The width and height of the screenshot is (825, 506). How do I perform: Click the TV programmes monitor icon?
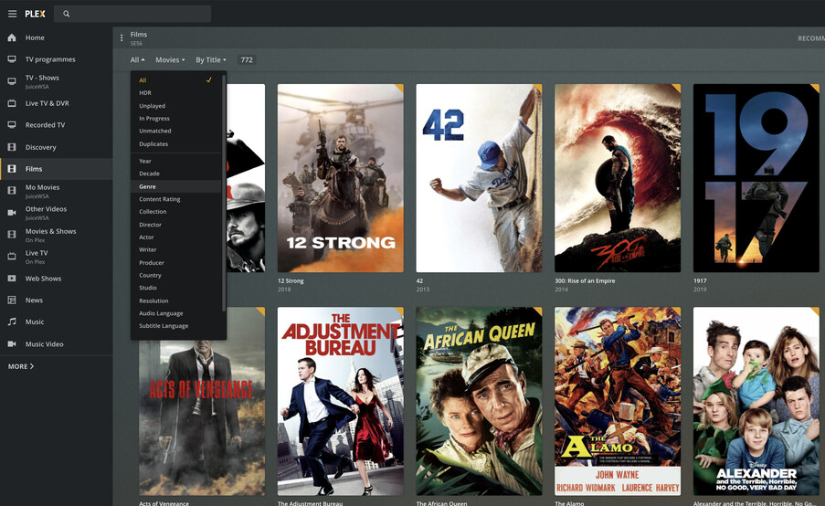coord(12,59)
